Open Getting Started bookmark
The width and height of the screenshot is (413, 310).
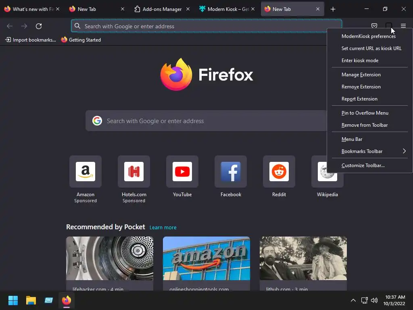[x=81, y=40]
